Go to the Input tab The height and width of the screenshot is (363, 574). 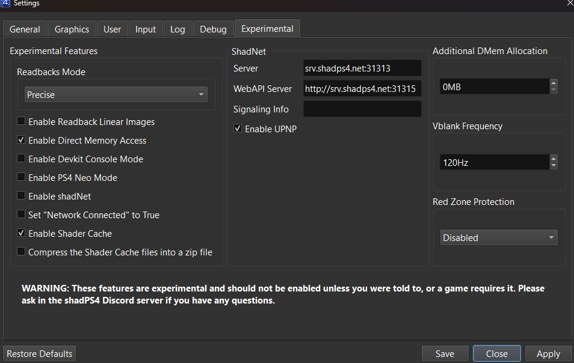(x=146, y=29)
